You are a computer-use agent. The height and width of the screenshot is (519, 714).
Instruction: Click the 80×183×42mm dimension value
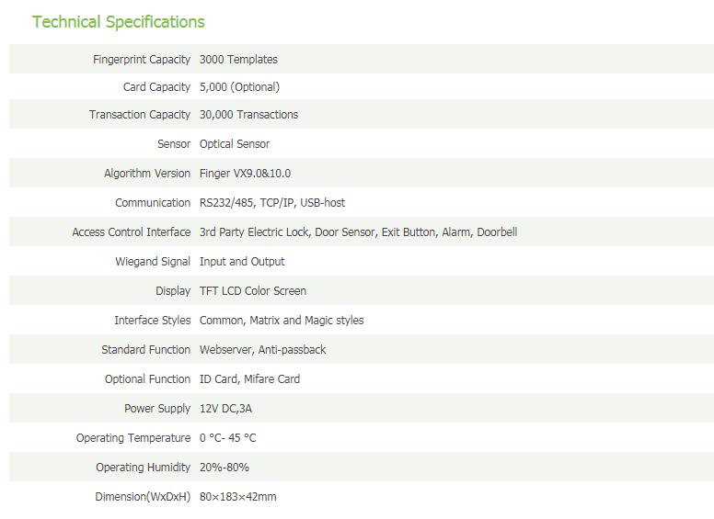click(x=237, y=497)
